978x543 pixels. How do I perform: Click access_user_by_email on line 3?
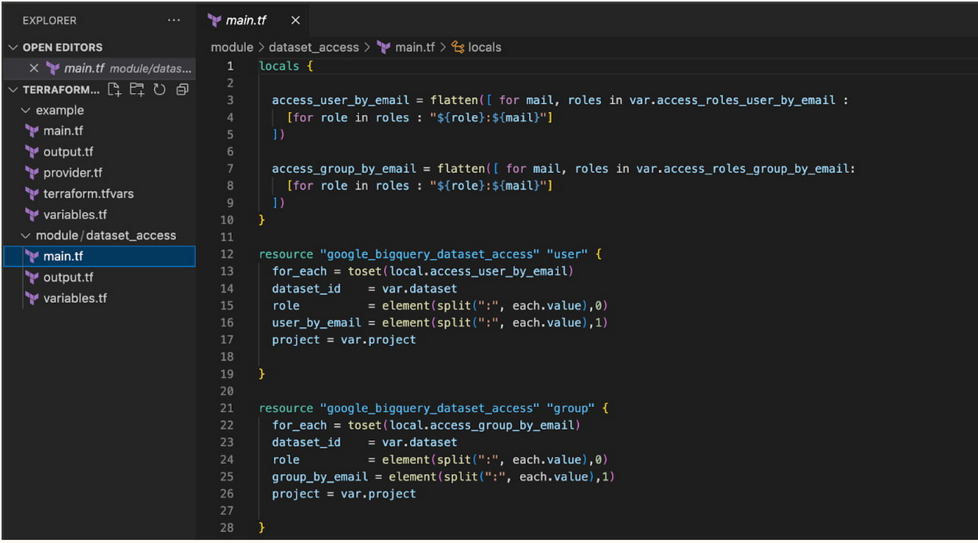coord(341,100)
